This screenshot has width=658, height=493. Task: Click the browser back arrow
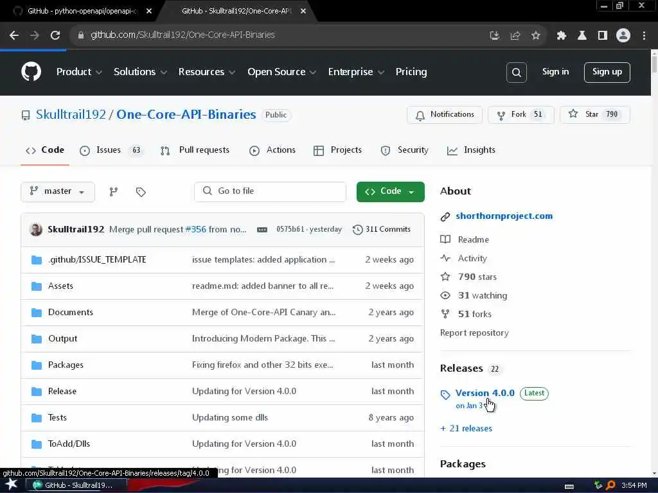pyautogui.click(x=14, y=35)
